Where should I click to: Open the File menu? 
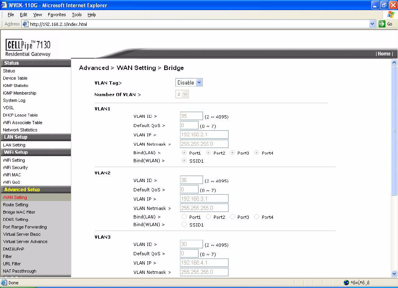pos(11,15)
